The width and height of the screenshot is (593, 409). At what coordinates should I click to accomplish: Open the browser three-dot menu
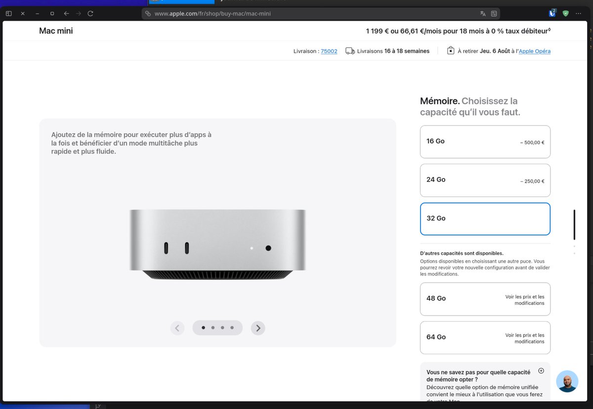click(579, 13)
